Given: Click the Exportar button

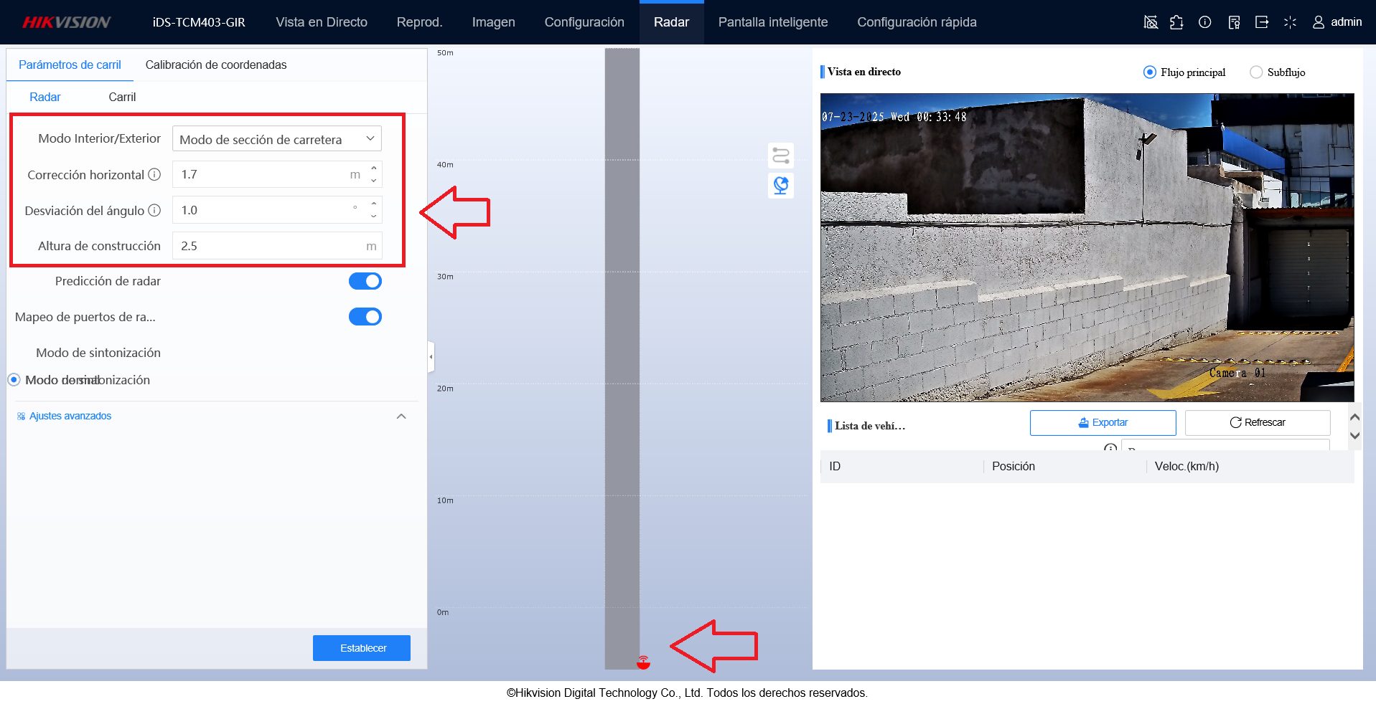Looking at the screenshot, I should (1103, 423).
